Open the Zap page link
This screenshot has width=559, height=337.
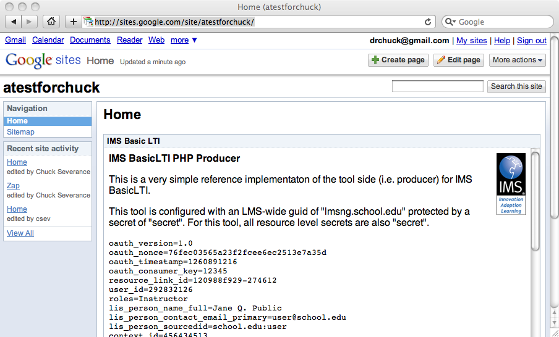point(13,185)
